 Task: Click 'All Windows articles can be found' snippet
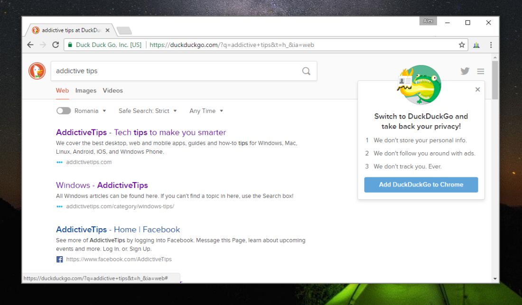coord(175,196)
